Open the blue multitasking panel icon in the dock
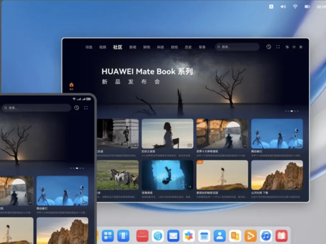The image size is (326, 244). click(x=123, y=236)
